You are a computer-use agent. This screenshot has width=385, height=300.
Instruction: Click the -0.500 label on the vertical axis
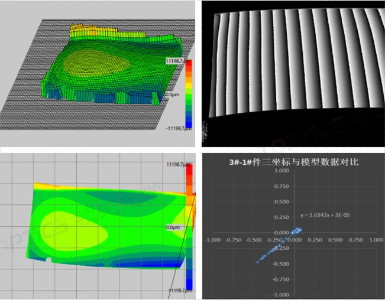tap(281, 264)
